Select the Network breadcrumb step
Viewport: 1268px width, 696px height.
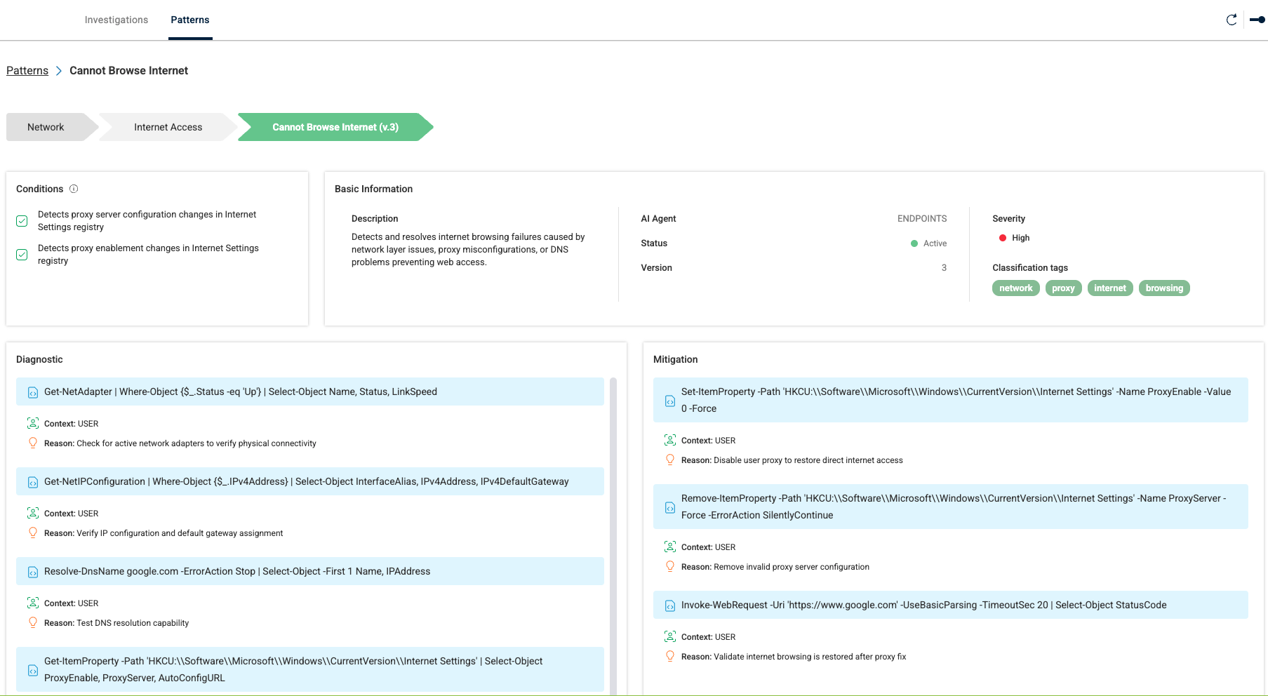click(x=46, y=127)
